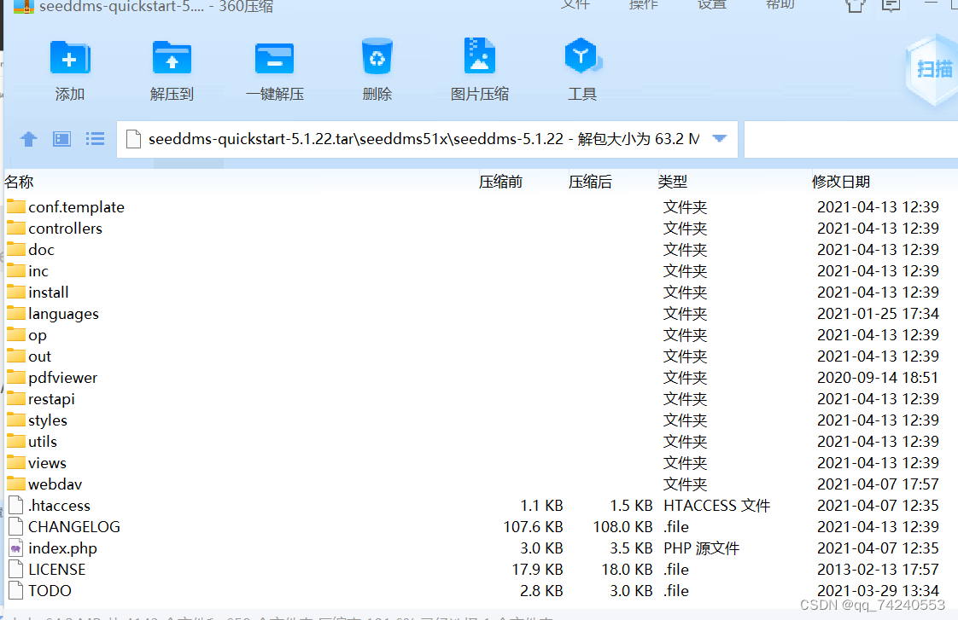
Task: Click the '2013-02-13 17:57' date cell
Action: 878,570
